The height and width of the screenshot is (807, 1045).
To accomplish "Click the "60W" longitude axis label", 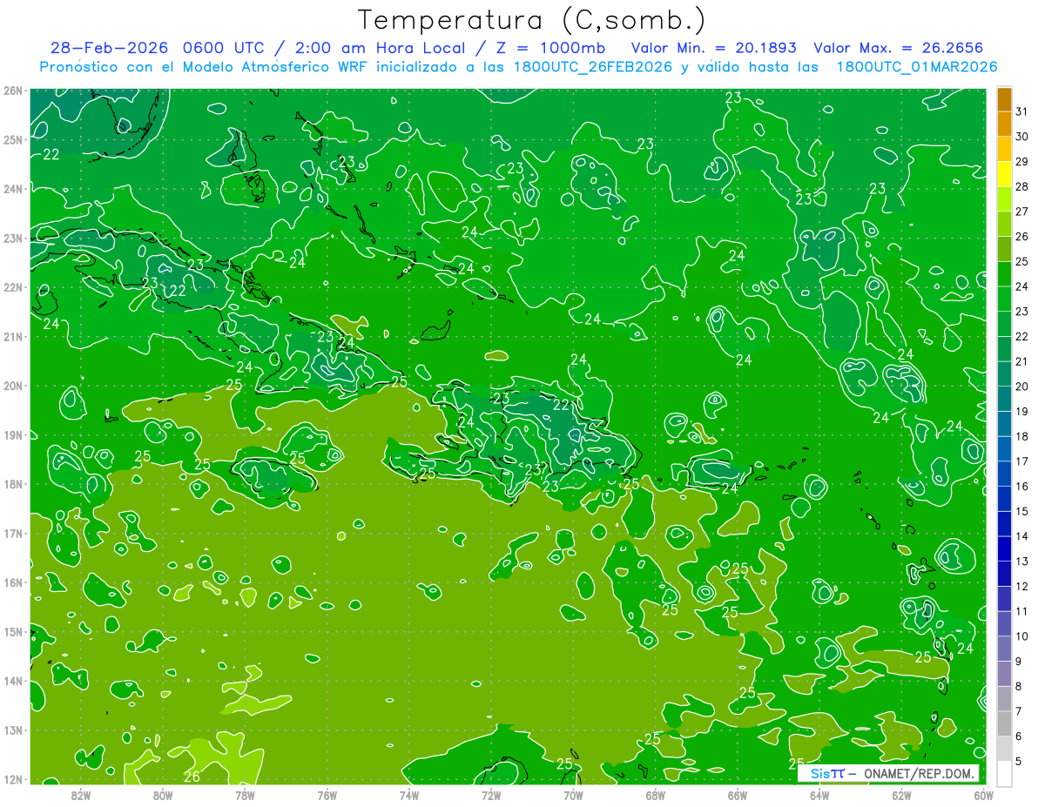I will [x=983, y=794].
